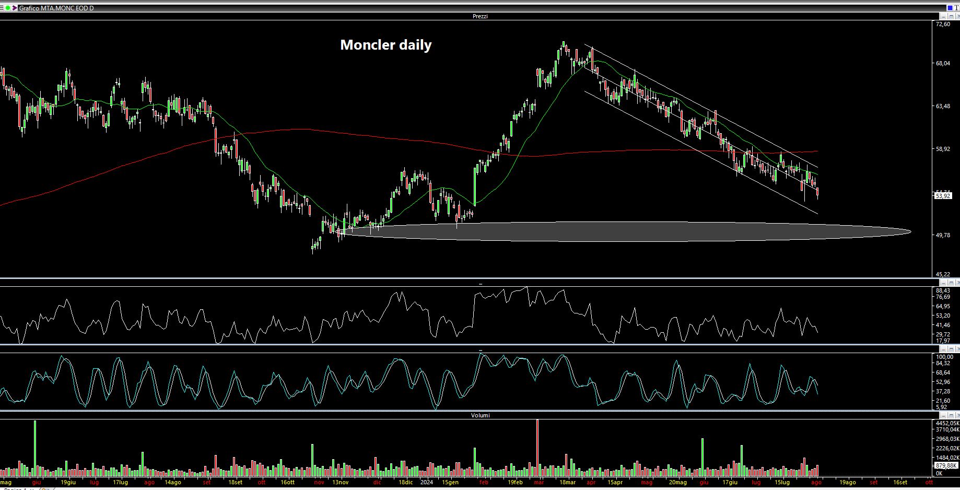Click the 5,92 stochastic scale value
The width and height of the screenshot is (960, 490).
941,407
